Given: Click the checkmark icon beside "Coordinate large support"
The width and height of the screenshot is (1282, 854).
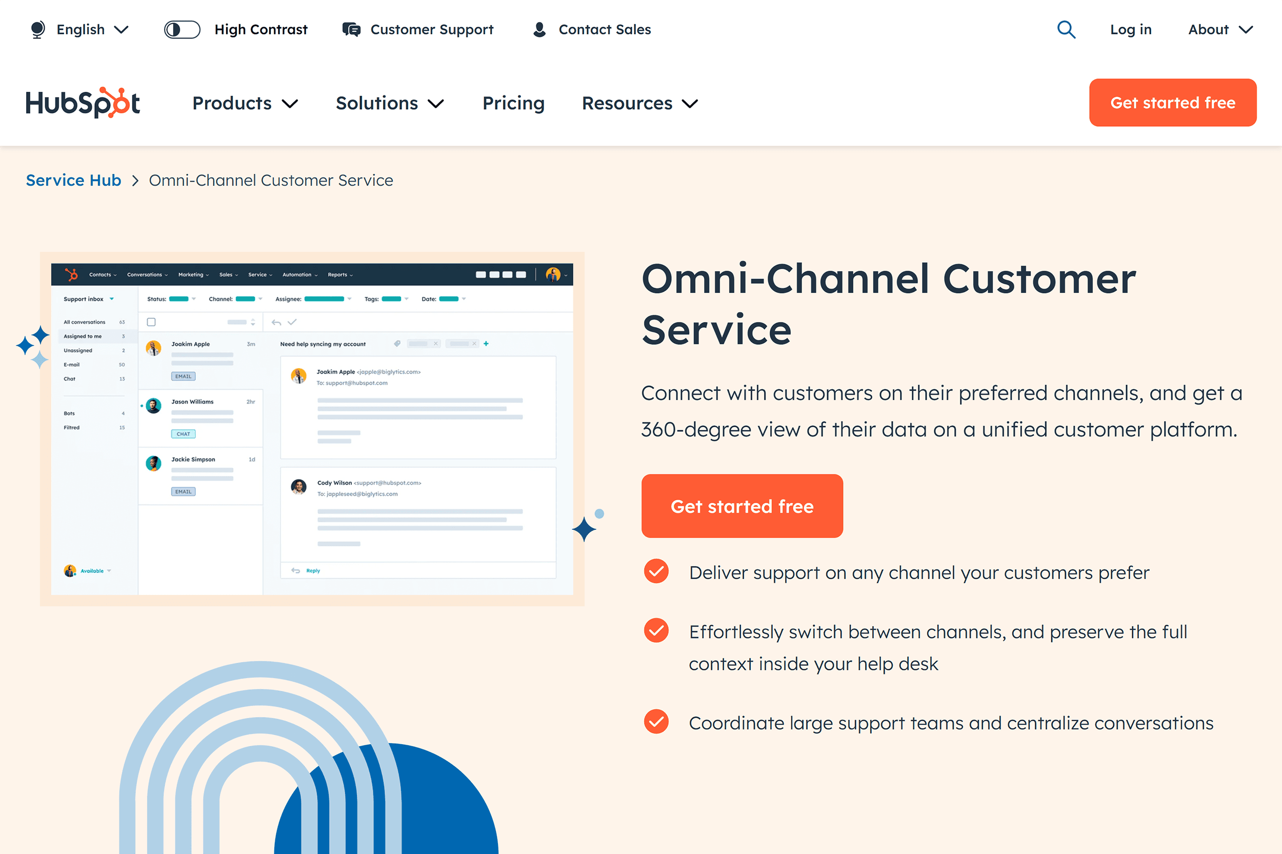Looking at the screenshot, I should pos(656,722).
